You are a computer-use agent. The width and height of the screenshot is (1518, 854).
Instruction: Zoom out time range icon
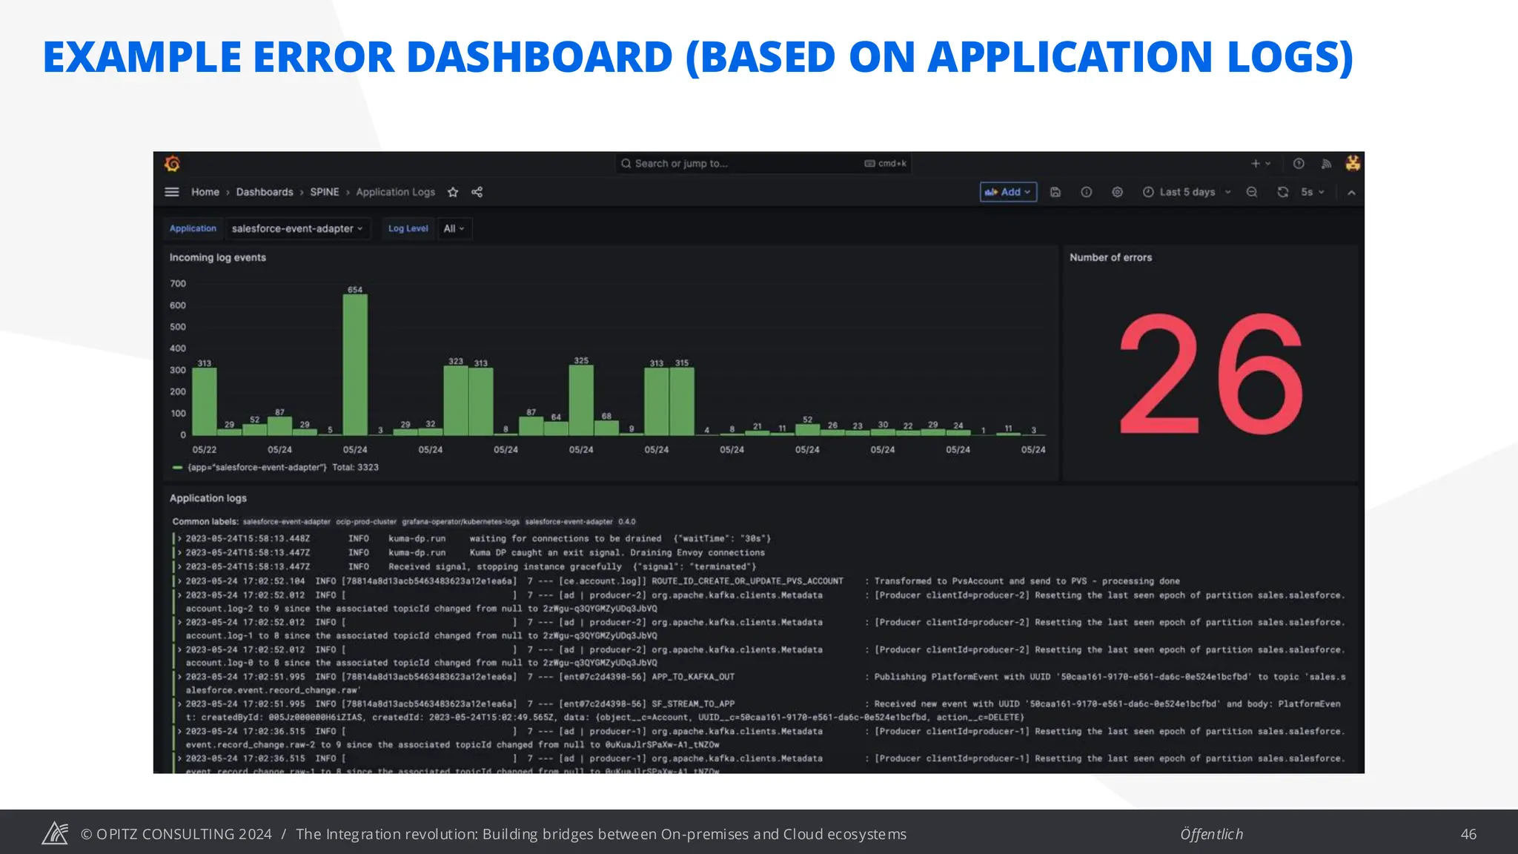coord(1252,192)
